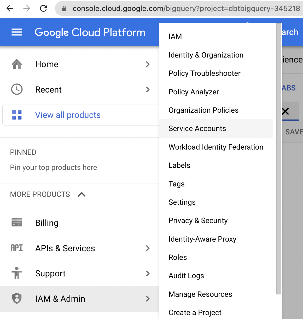Open Workload Identity Federation
This screenshot has width=303, height=319.
216,147
